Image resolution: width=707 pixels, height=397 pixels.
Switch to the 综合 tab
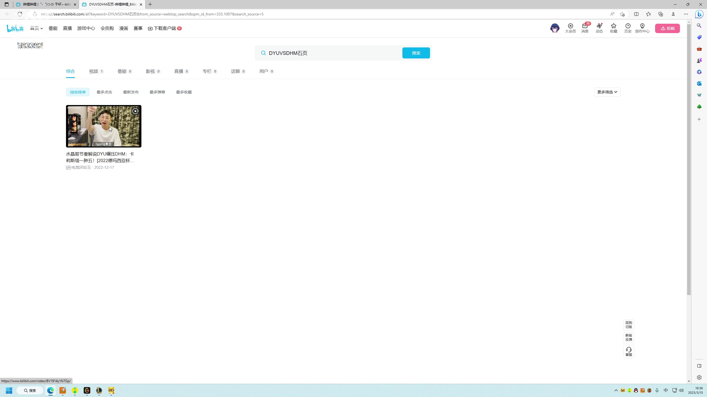click(70, 71)
